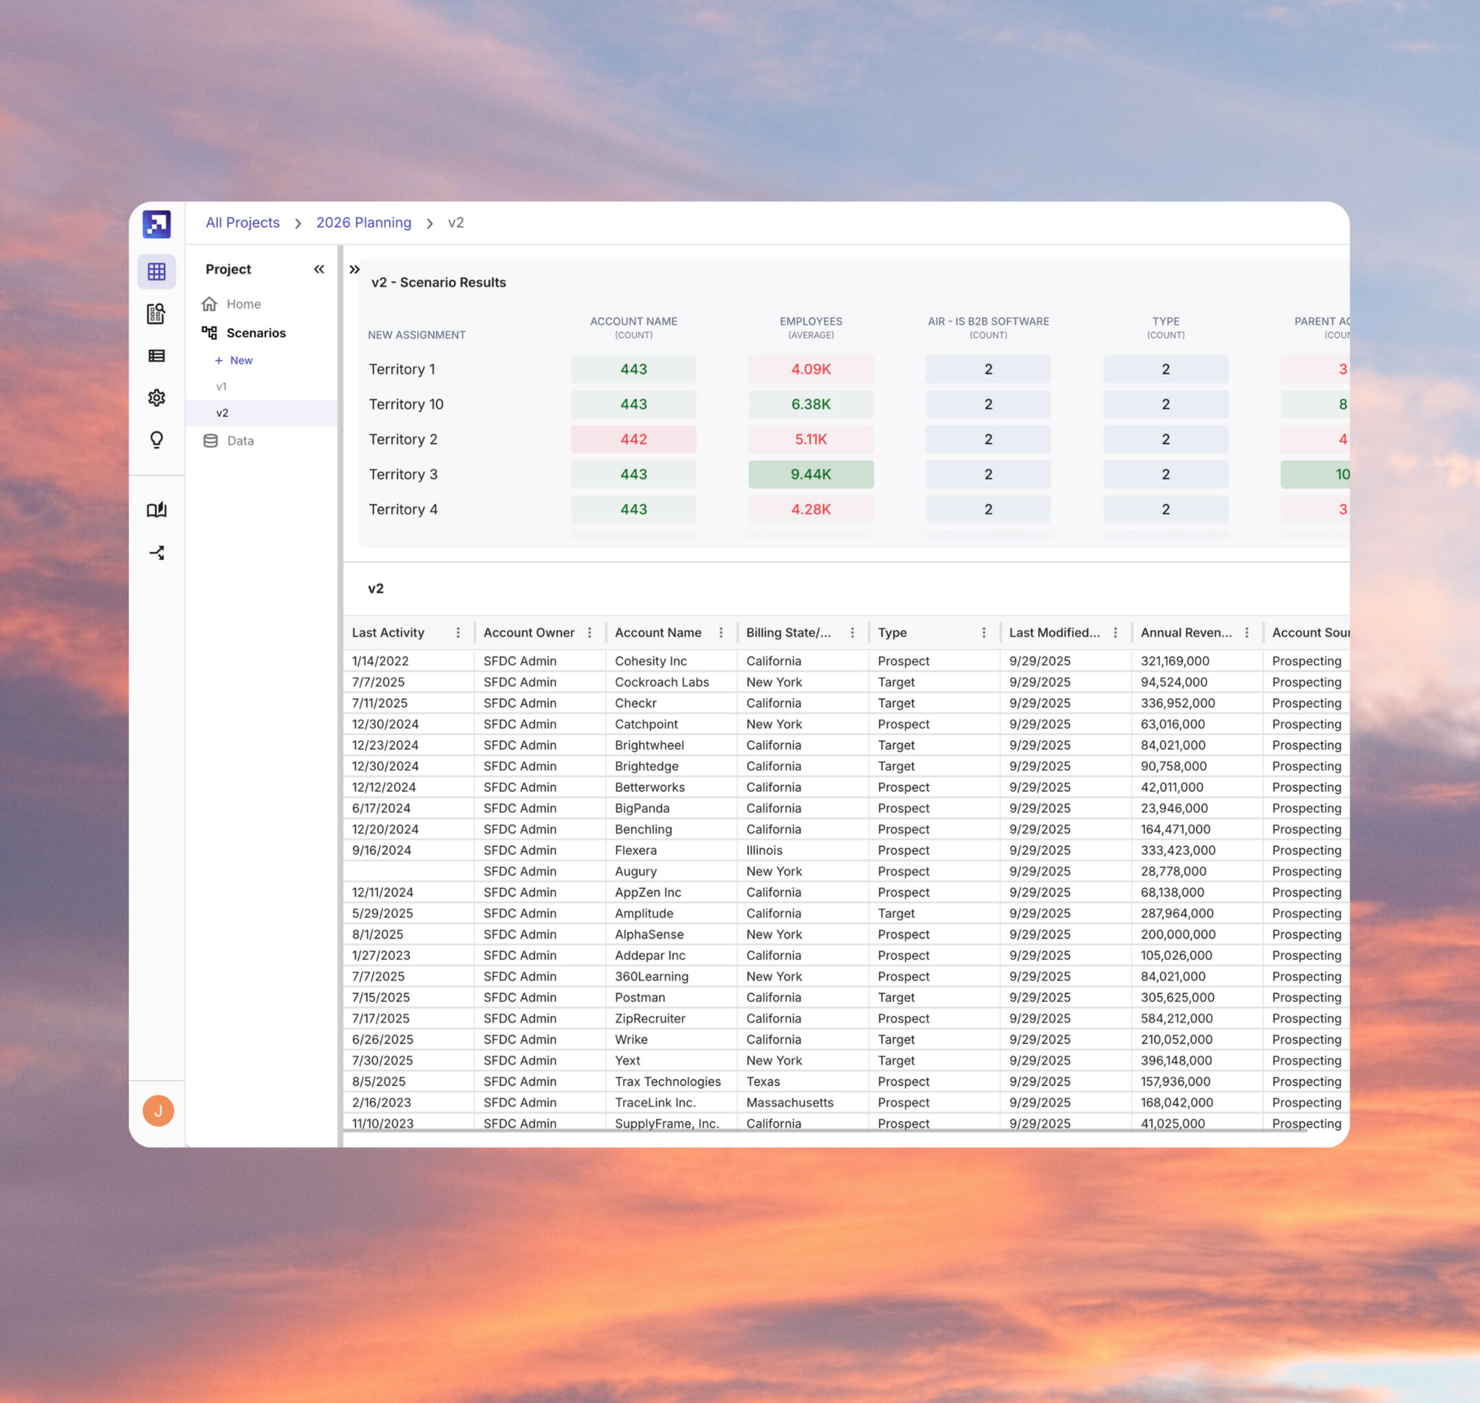Open Data section in project panel

pyautogui.click(x=239, y=440)
